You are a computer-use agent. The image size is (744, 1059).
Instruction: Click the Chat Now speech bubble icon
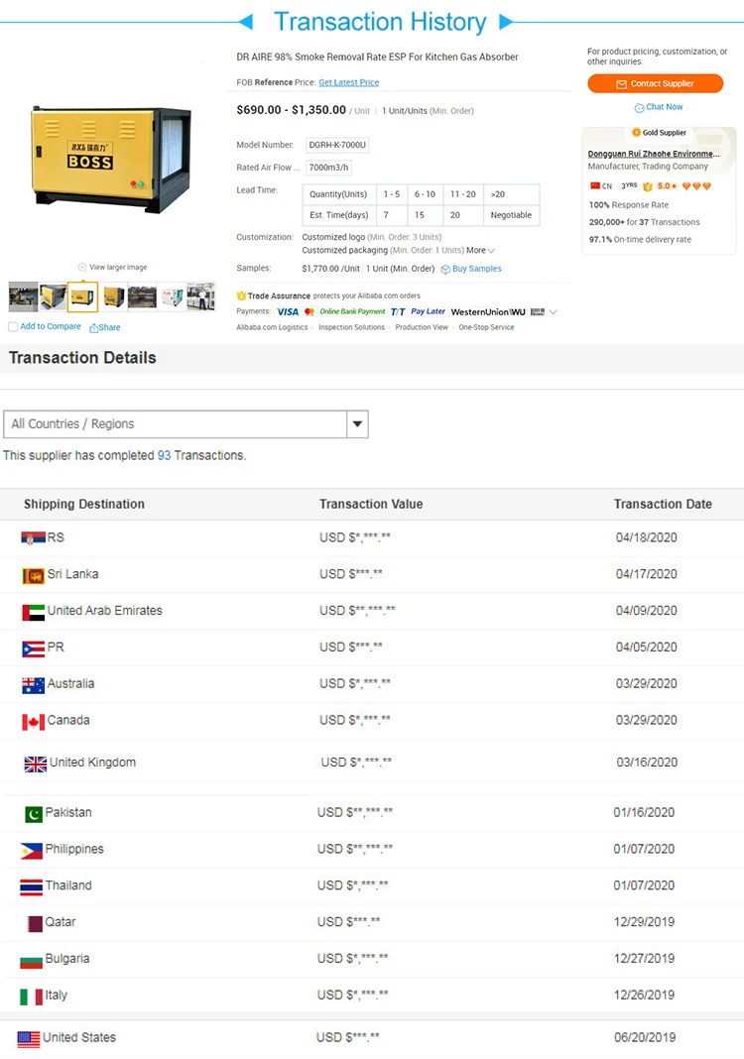[x=639, y=107]
